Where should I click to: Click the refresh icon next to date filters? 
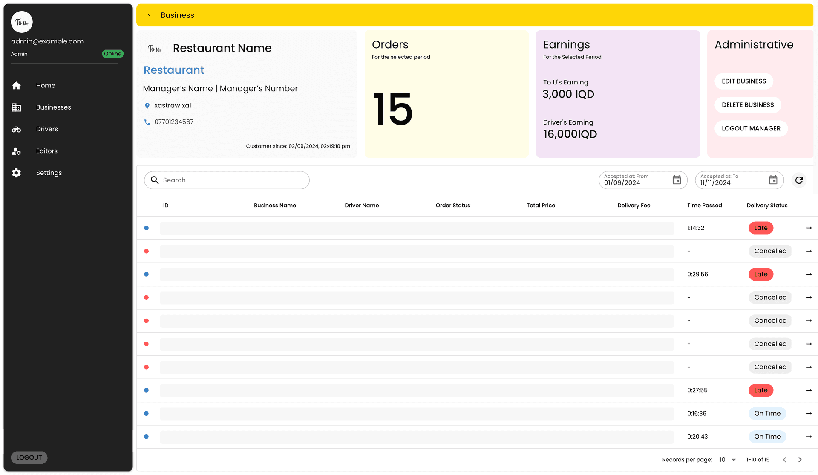[799, 180]
